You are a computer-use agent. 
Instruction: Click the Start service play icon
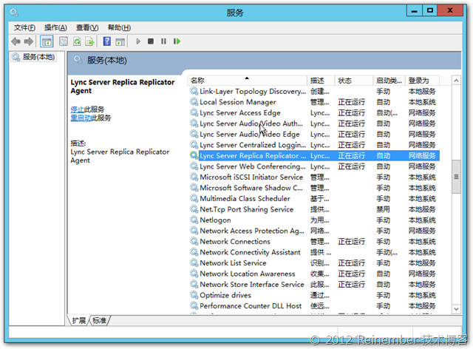click(138, 41)
